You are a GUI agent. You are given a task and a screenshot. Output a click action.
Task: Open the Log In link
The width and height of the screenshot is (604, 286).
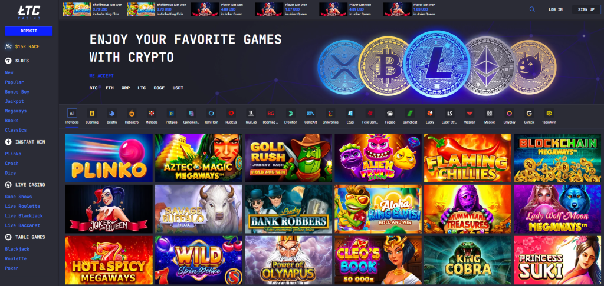[556, 9]
